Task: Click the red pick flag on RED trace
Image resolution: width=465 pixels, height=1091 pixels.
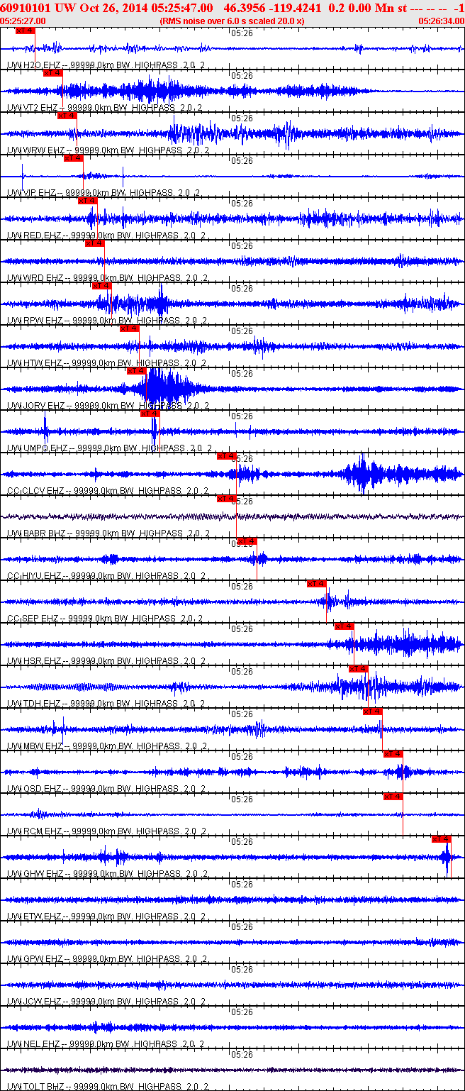Action: click(88, 201)
